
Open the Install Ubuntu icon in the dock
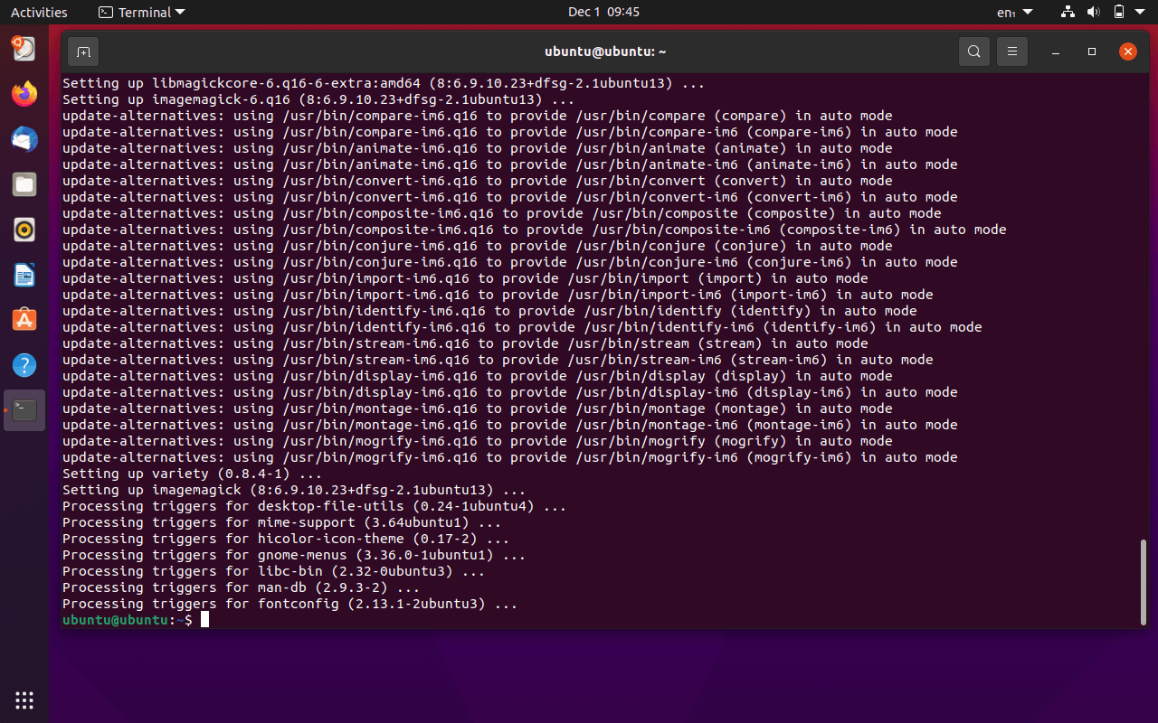pyautogui.click(x=24, y=48)
